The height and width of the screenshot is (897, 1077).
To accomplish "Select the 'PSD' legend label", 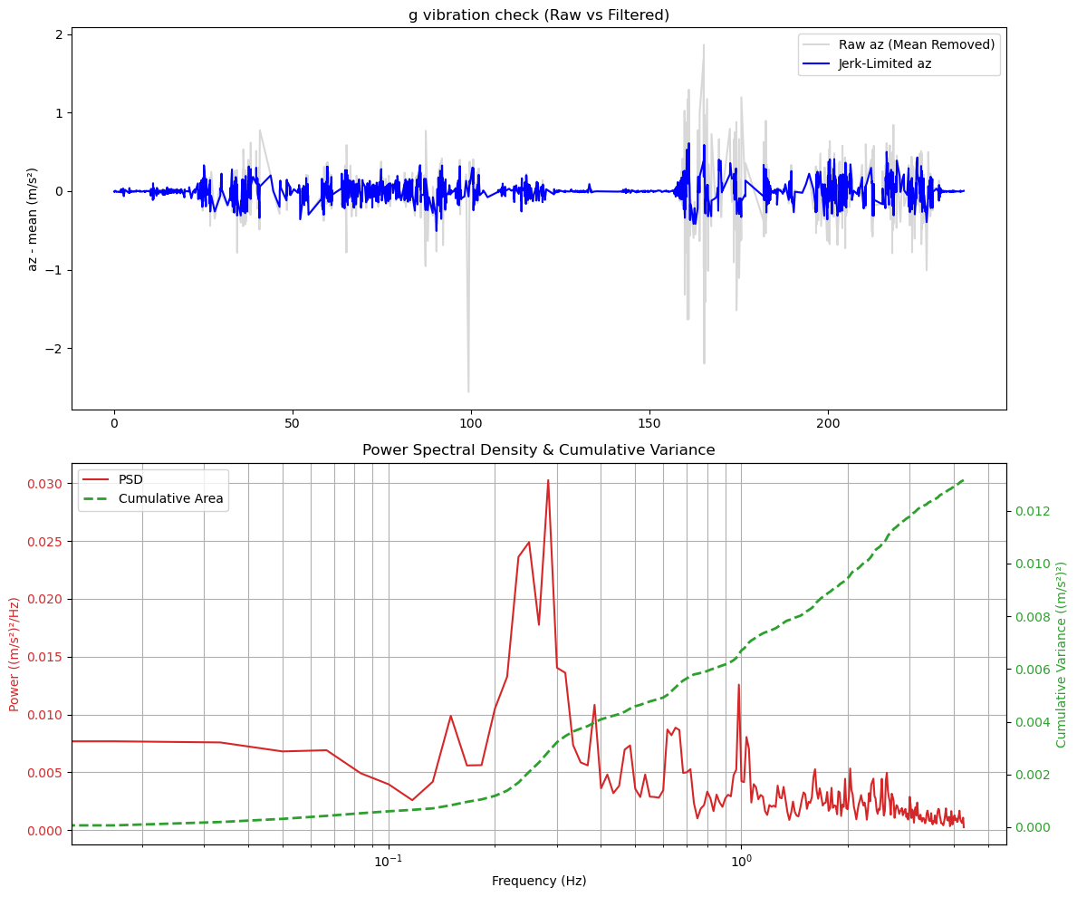I will (x=132, y=479).
